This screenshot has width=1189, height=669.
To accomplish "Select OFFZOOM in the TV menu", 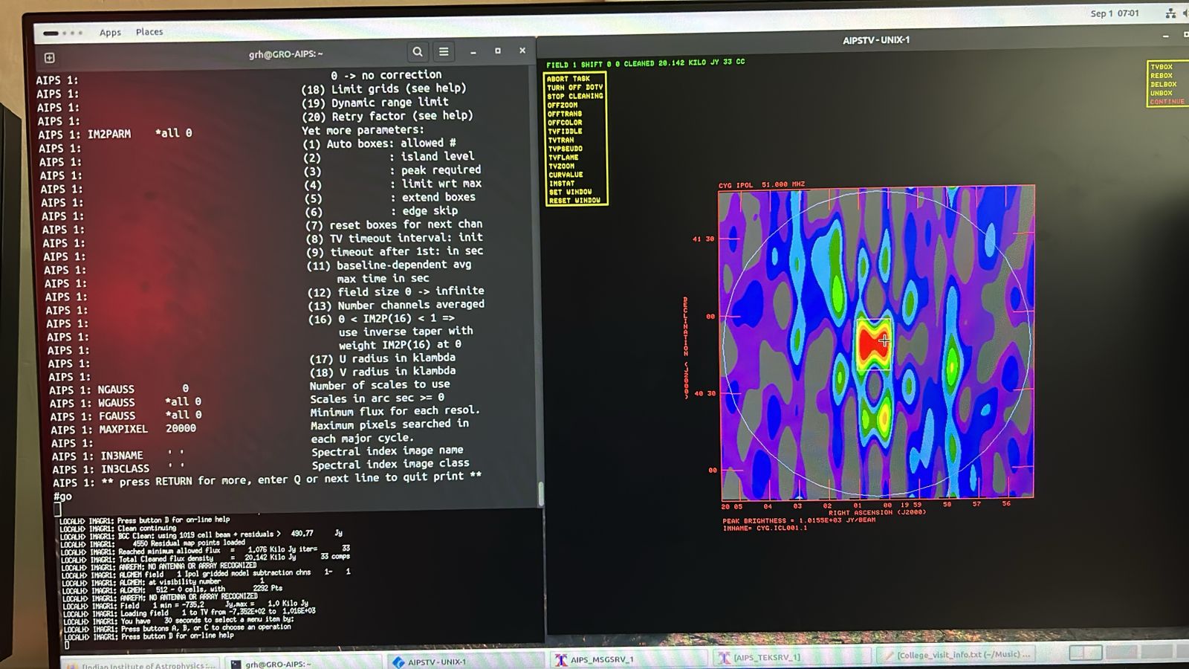I will click(563, 106).
